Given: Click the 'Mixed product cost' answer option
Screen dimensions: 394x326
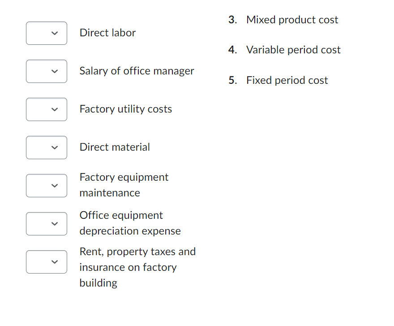Looking at the screenshot, I should (292, 20).
